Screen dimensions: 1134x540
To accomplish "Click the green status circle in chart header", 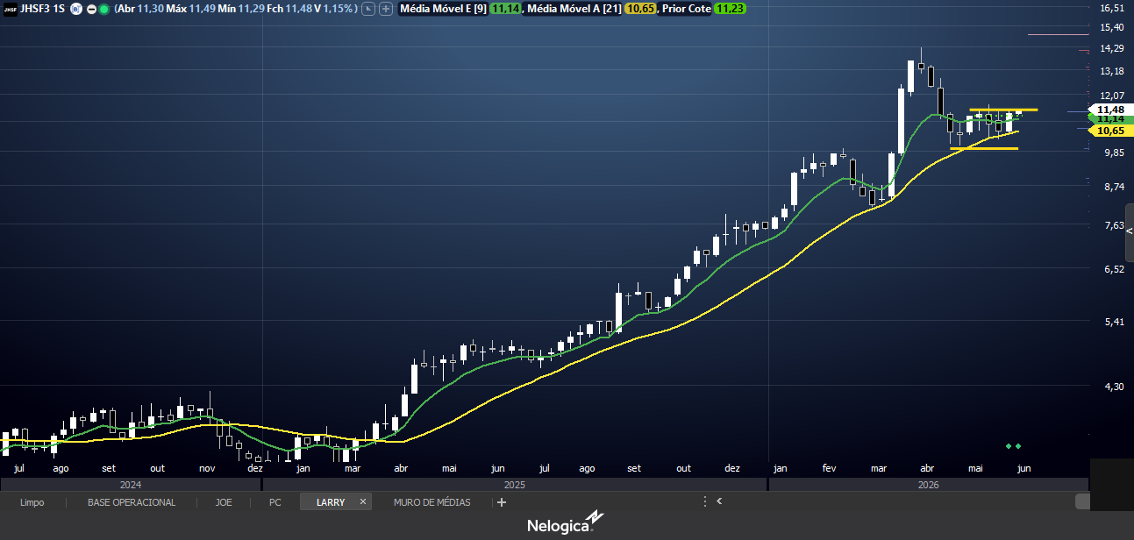I will (103, 9).
